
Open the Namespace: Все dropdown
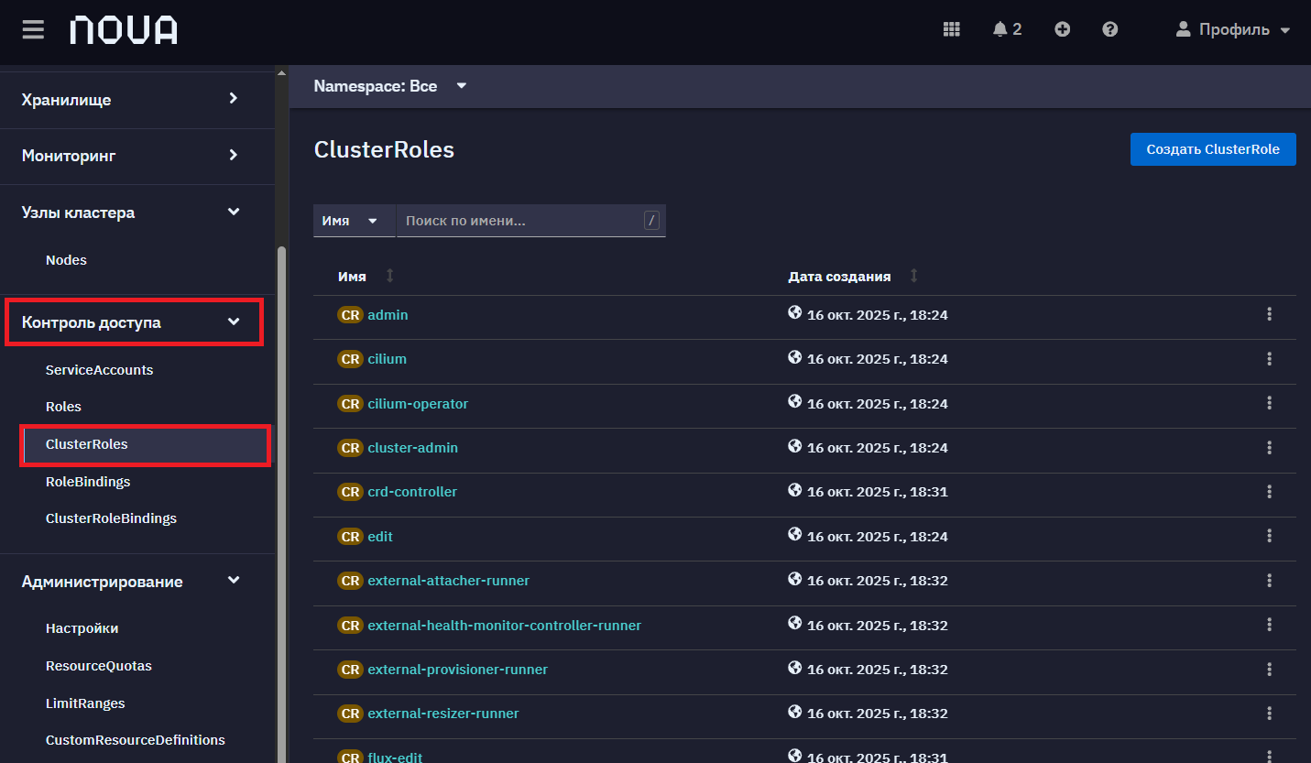390,86
